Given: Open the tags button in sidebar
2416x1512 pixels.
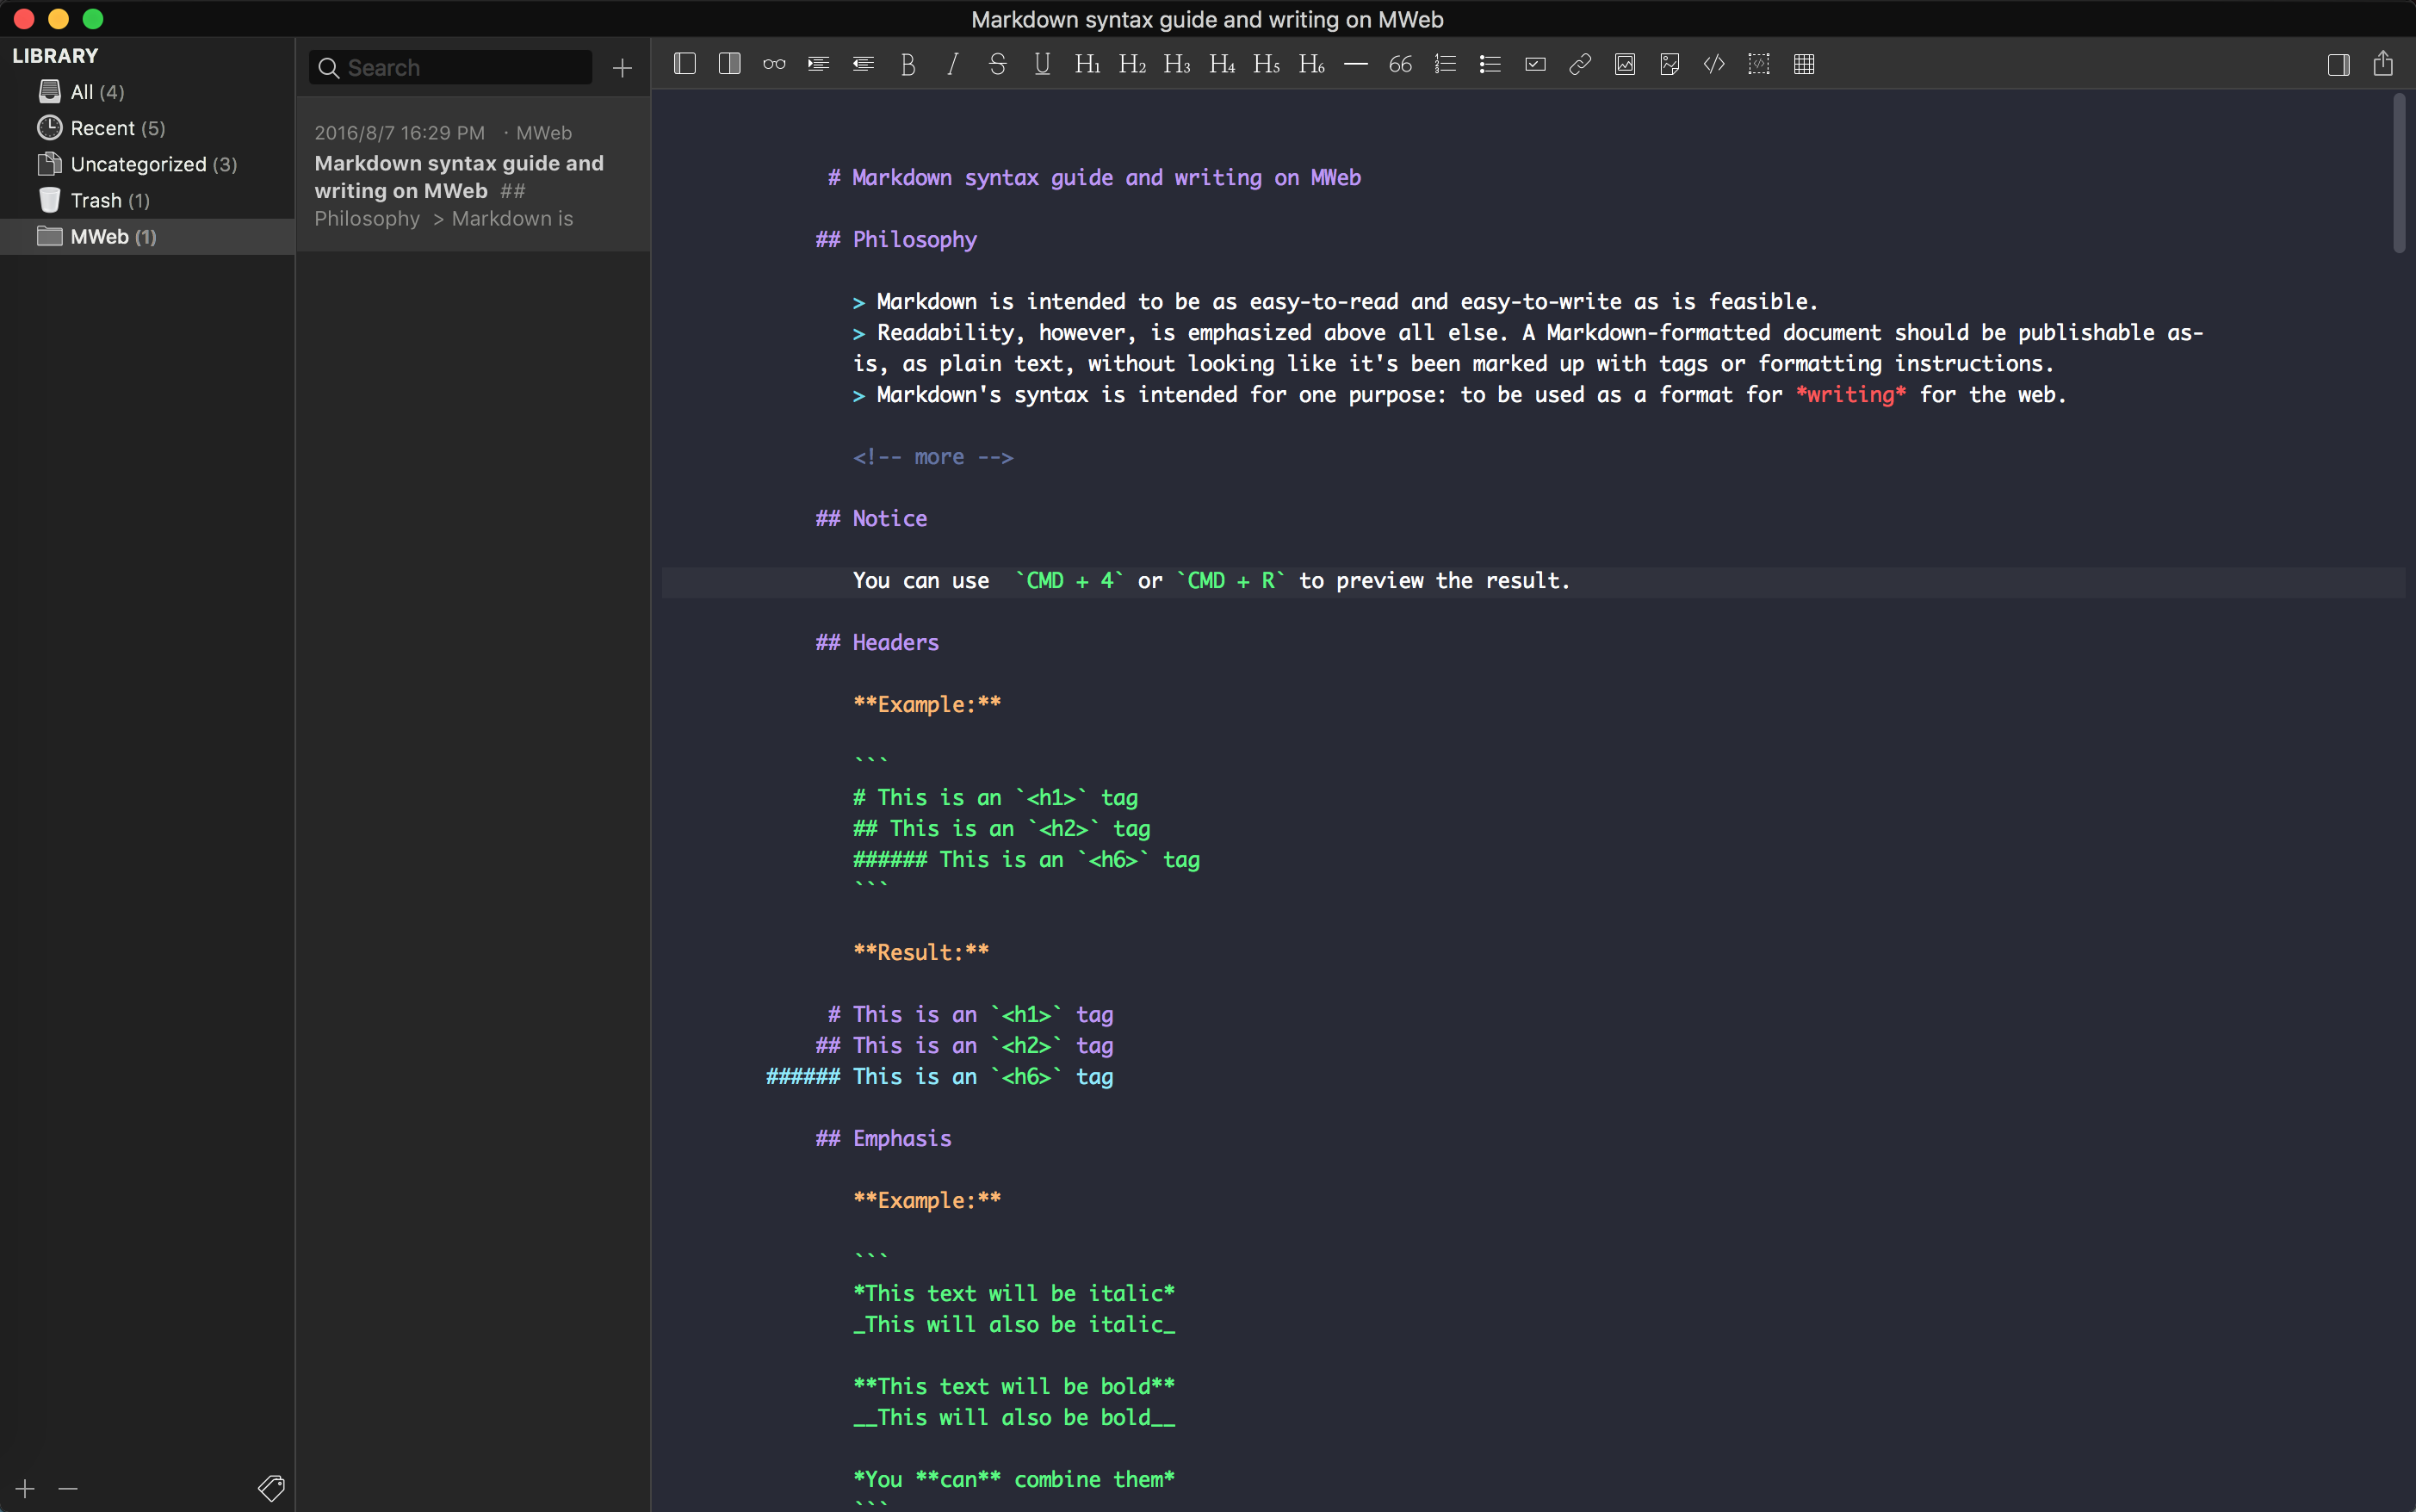Looking at the screenshot, I should pos(271,1488).
